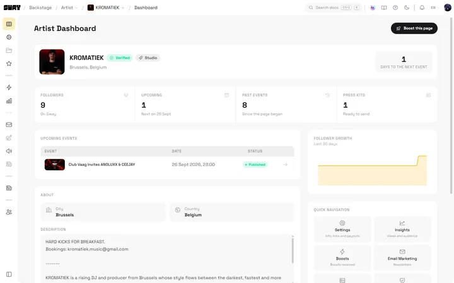Click the EVENT column header
The image size is (454, 283).
50,152
